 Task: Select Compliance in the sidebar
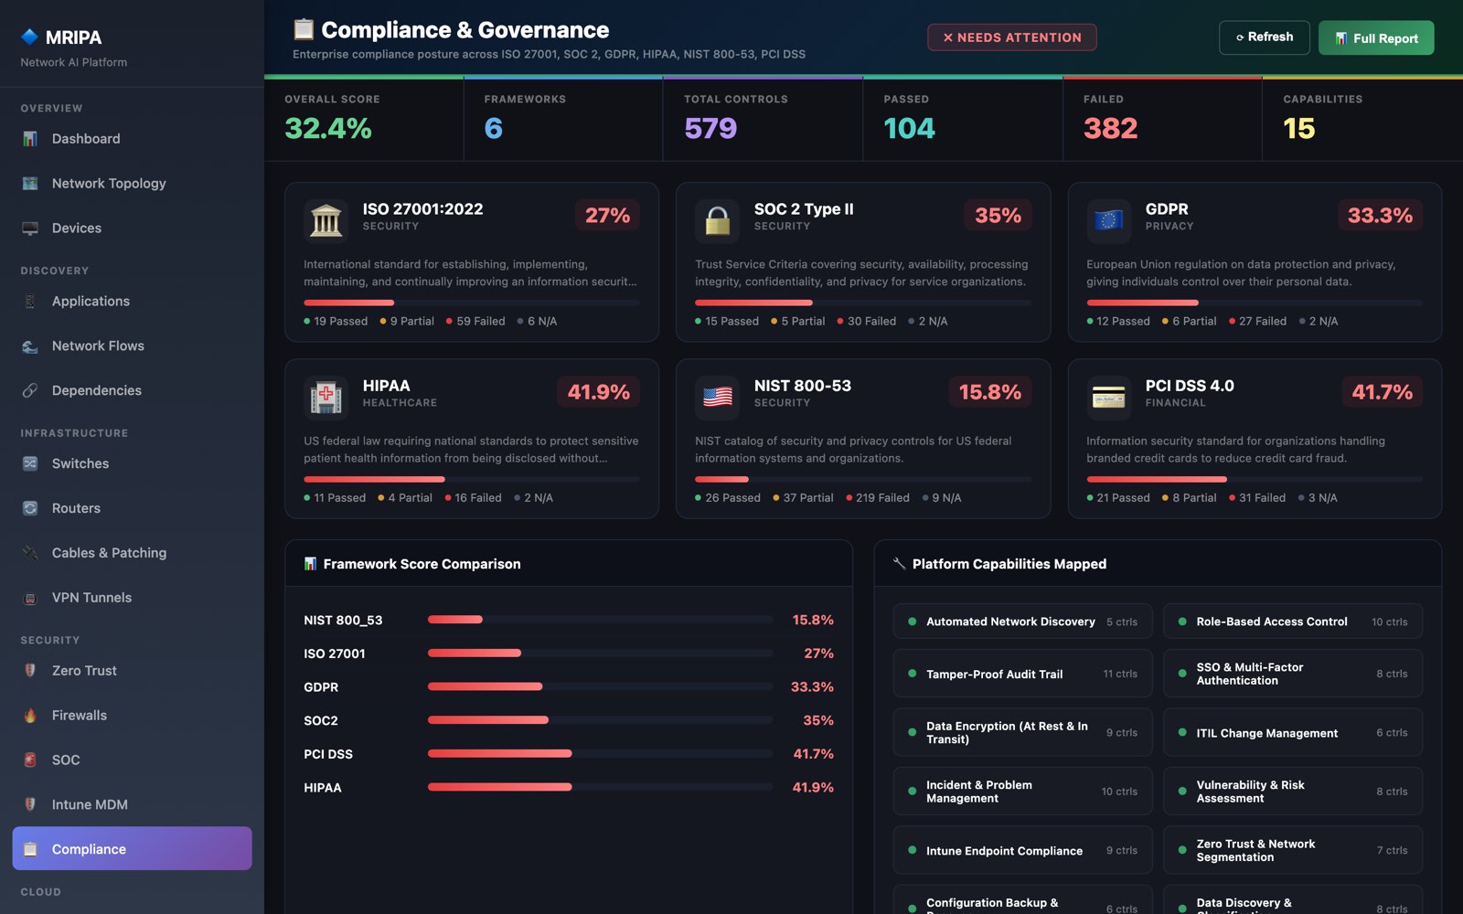pos(133,849)
